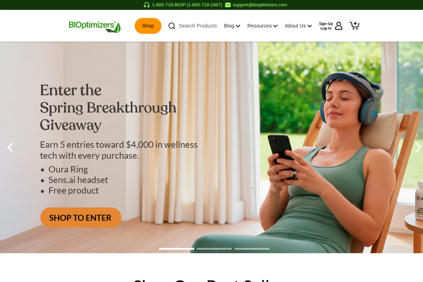Click the envelope email icon

tap(228, 5)
